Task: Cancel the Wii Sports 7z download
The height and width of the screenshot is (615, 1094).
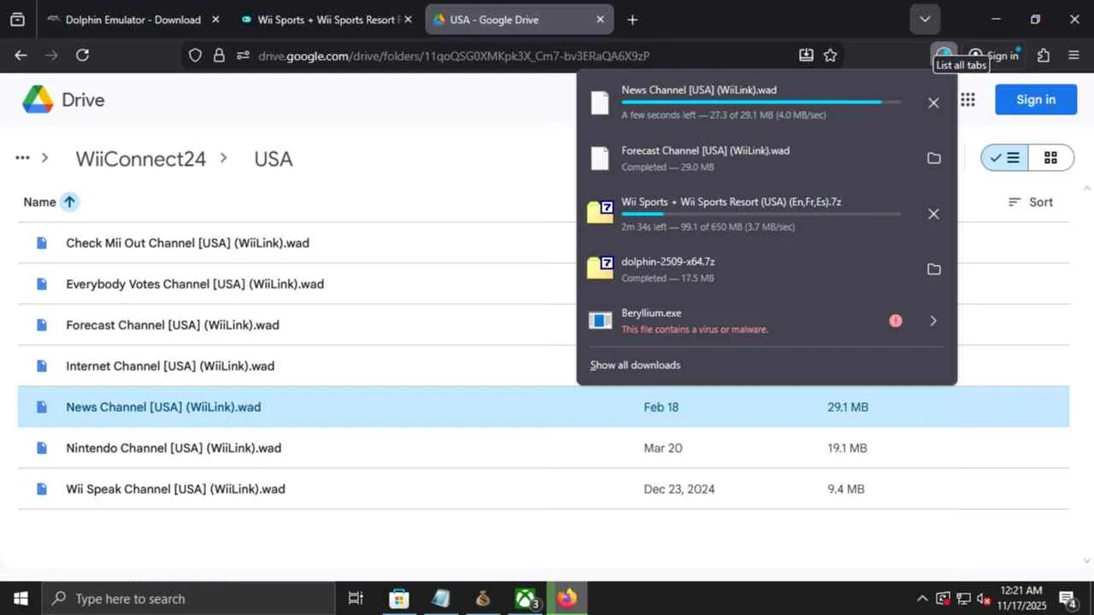Action: point(933,214)
